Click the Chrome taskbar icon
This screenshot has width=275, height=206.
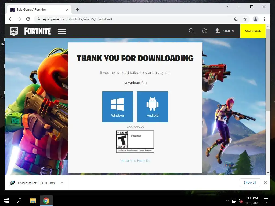tap(46, 201)
